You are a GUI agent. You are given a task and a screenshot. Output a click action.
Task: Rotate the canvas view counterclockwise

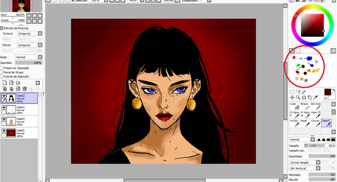coord(29,21)
